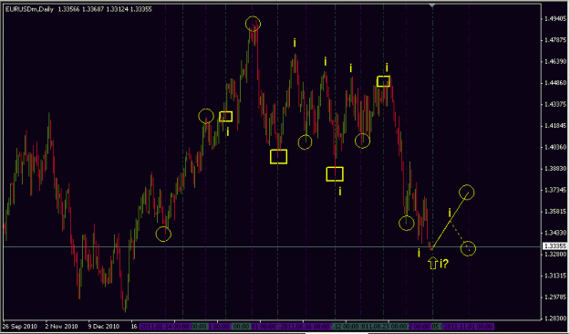The height and width of the screenshot is (334, 570).
Task: Click the 1.29785 price axis label
Action: [554, 297]
